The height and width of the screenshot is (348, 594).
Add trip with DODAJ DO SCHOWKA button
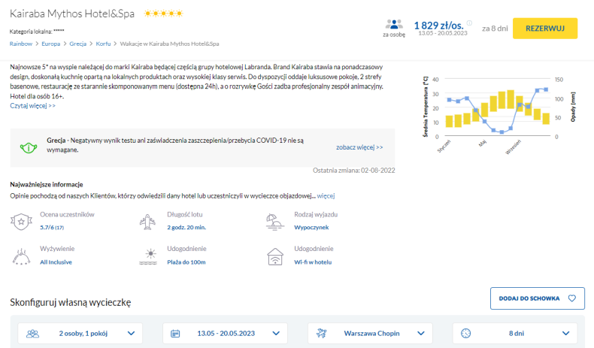coord(537,298)
